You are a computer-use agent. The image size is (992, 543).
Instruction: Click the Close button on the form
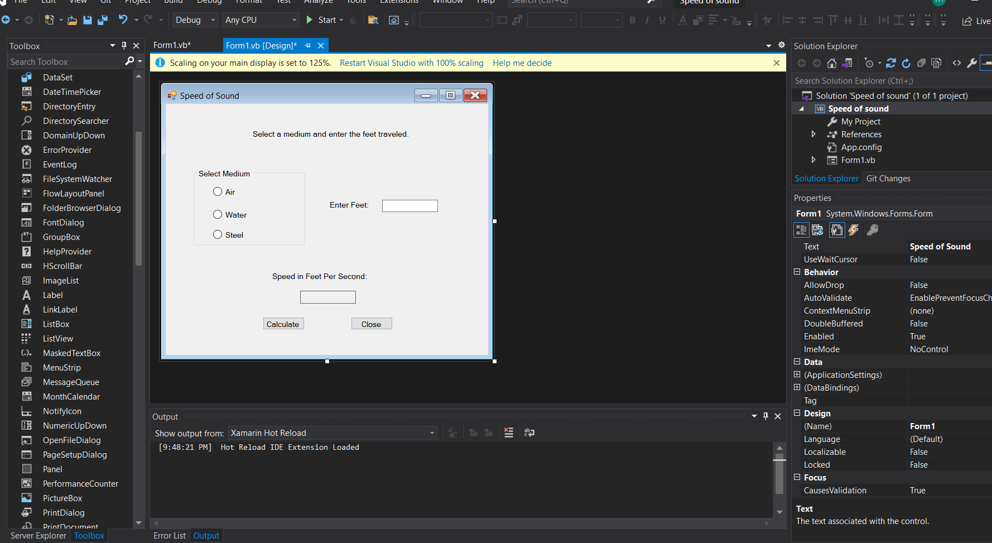click(372, 324)
